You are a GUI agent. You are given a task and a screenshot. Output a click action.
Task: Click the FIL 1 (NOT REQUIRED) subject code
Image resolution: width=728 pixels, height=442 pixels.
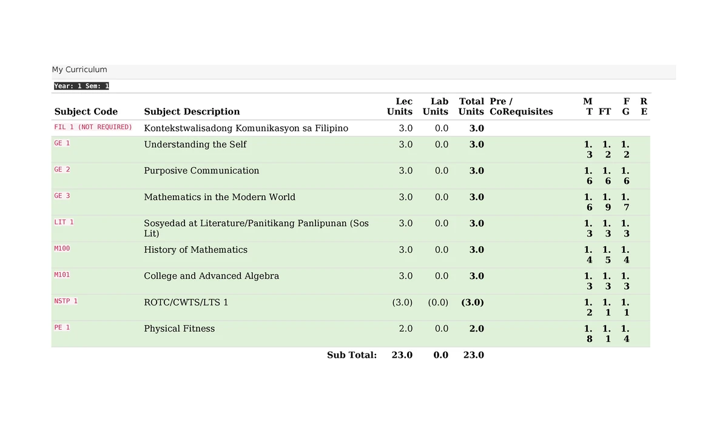click(x=93, y=127)
